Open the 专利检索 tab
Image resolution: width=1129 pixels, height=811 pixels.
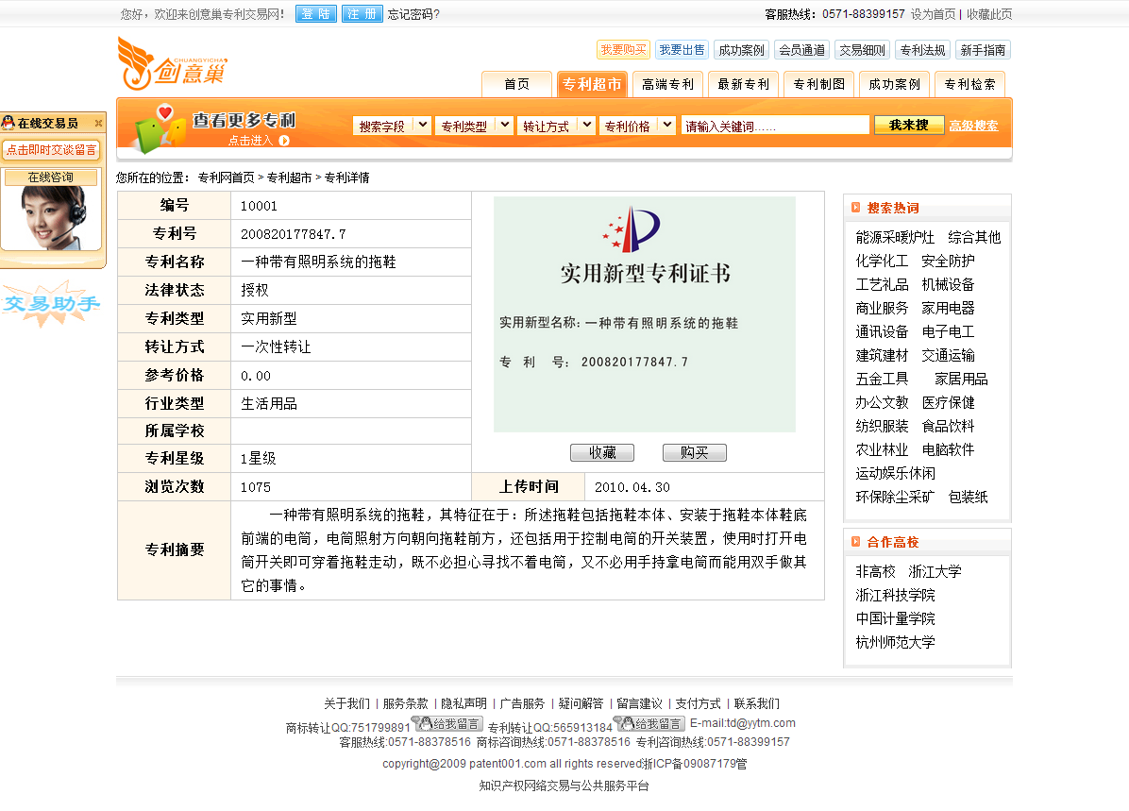969,84
